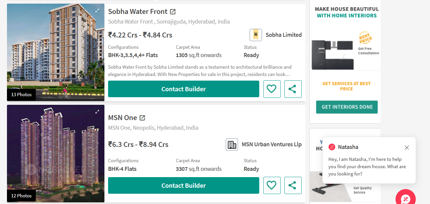Favorite Sobha Water Front with heart icon

[272, 89]
